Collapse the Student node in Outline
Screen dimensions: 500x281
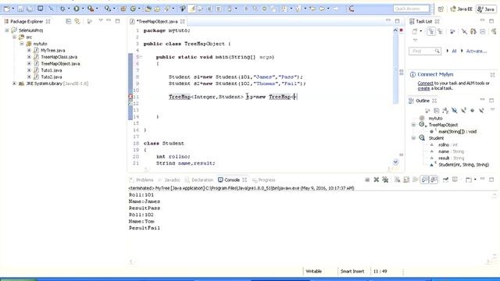coord(413,138)
